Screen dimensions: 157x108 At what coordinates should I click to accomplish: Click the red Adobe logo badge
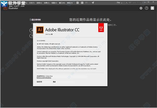101,28
